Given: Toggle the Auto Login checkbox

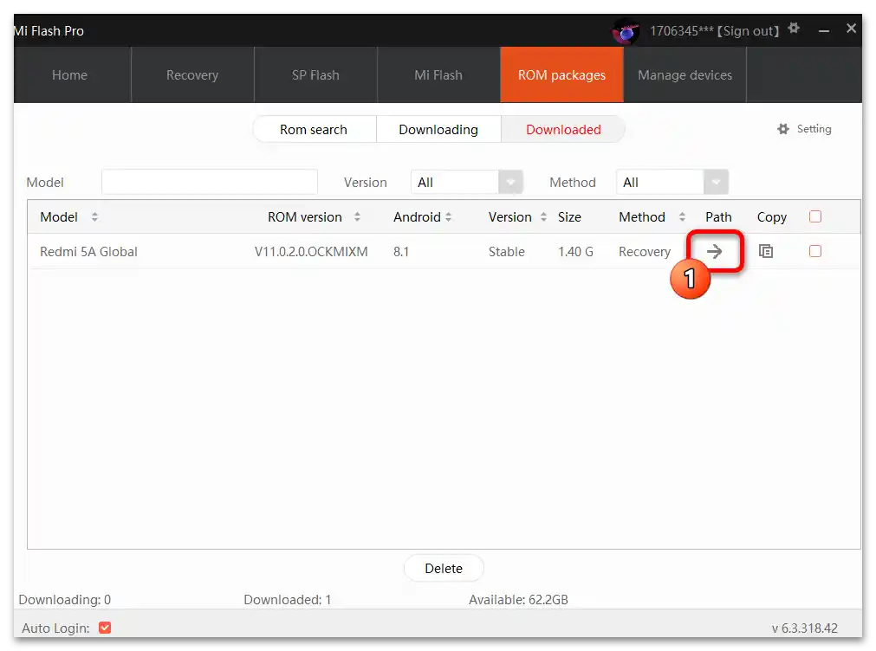Looking at the screenshot, I should (x=105, y=628).
